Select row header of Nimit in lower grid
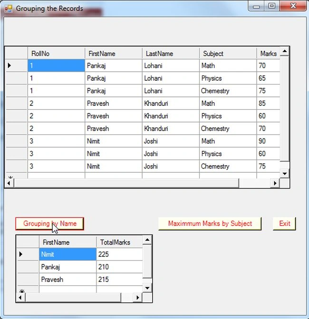 pos(28,254)
